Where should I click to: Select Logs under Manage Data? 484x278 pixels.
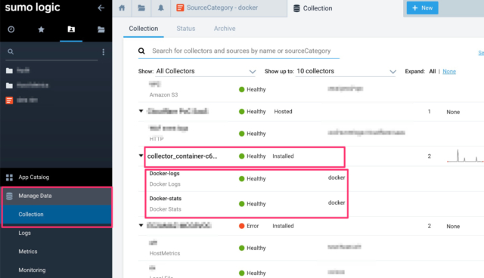[x=24, y=233]
